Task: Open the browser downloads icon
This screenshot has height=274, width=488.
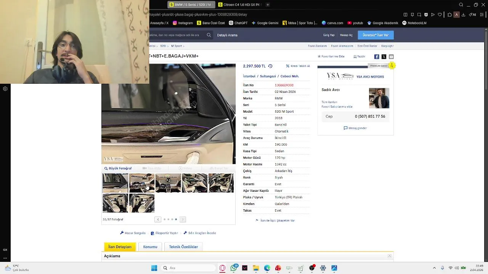Action: pos(463,15)
